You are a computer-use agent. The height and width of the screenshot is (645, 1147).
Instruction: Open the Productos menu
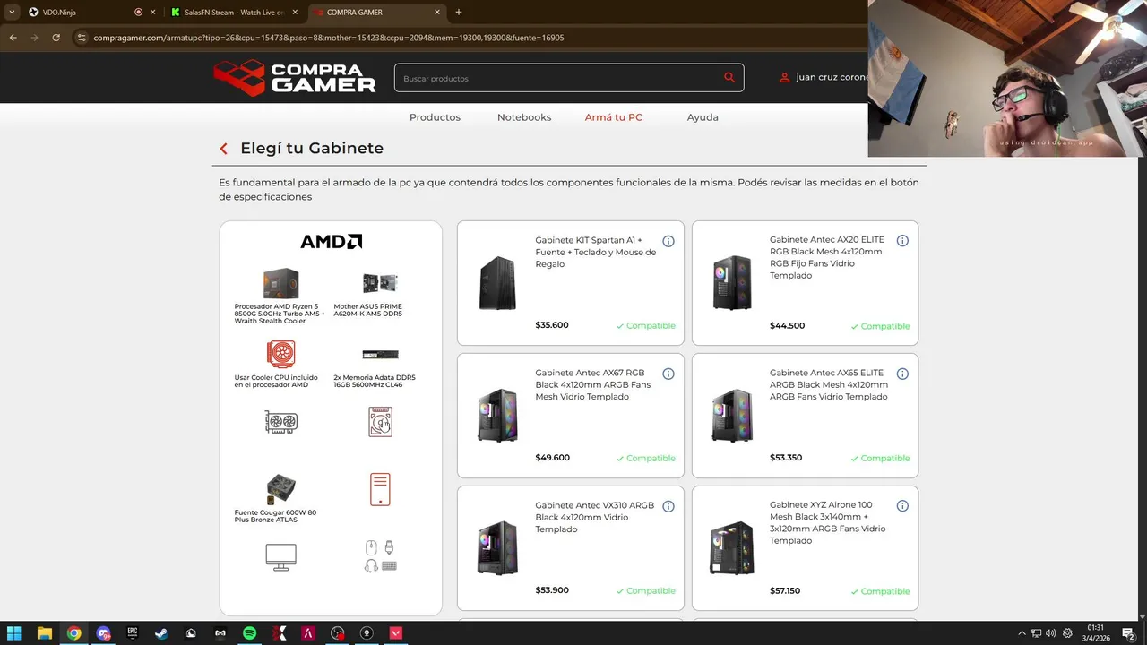[435, 117]
